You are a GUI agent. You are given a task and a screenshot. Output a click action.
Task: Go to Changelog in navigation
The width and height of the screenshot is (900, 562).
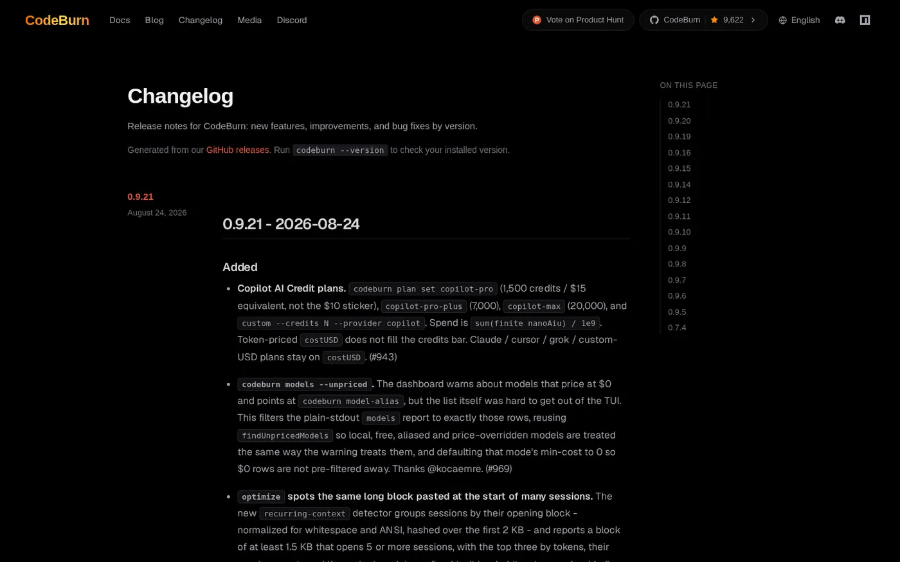201,20
